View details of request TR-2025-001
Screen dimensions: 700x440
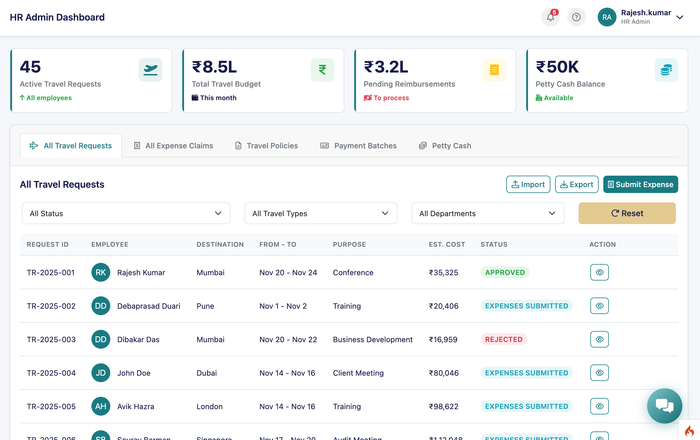pyautogui.click(x=599, y=272)
